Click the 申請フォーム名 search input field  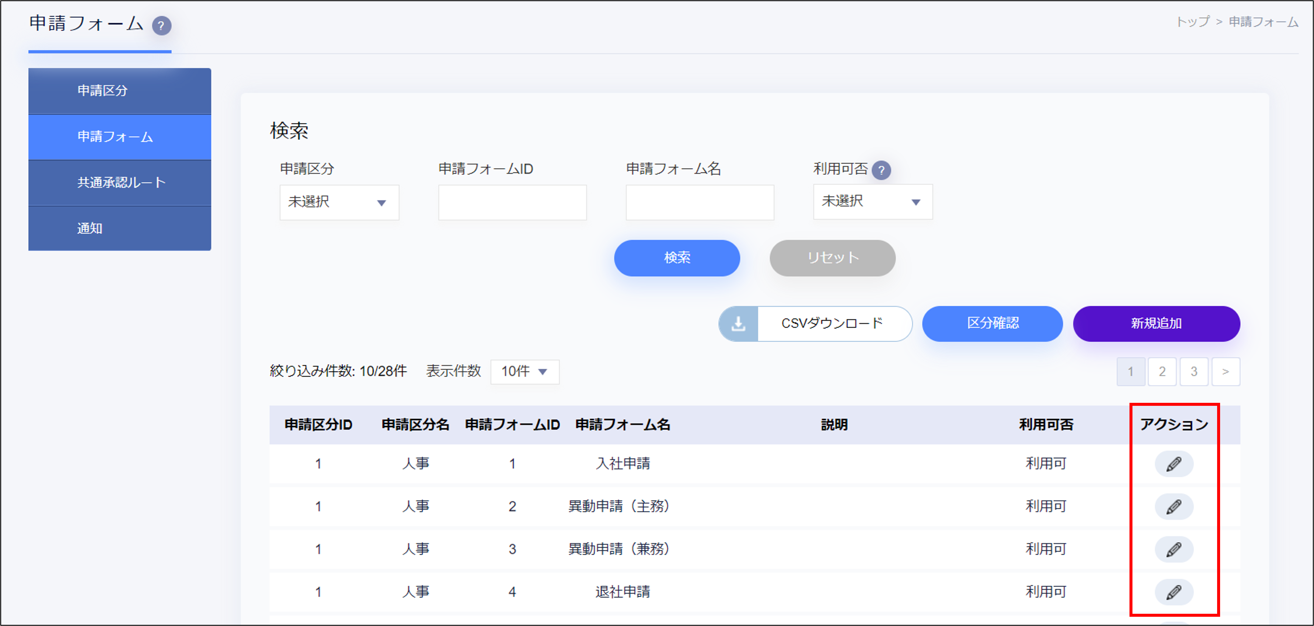click(x=700, y=202)
